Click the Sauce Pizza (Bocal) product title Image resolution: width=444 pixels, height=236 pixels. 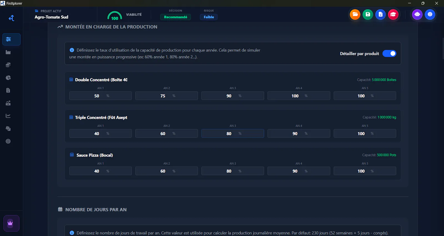pos(95,155)
